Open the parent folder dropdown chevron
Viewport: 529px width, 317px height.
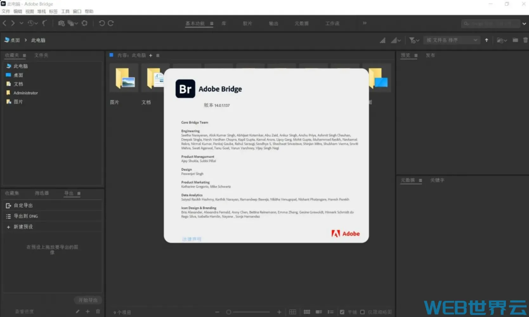pyautogui.click(x=21, y=23)
